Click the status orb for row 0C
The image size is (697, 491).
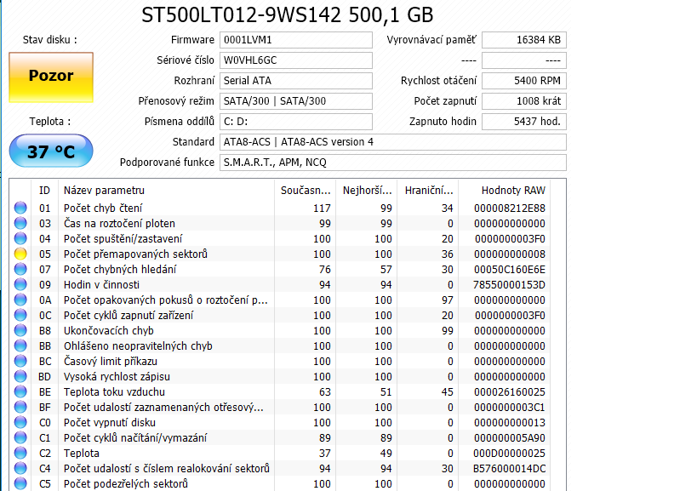(20, 315)
